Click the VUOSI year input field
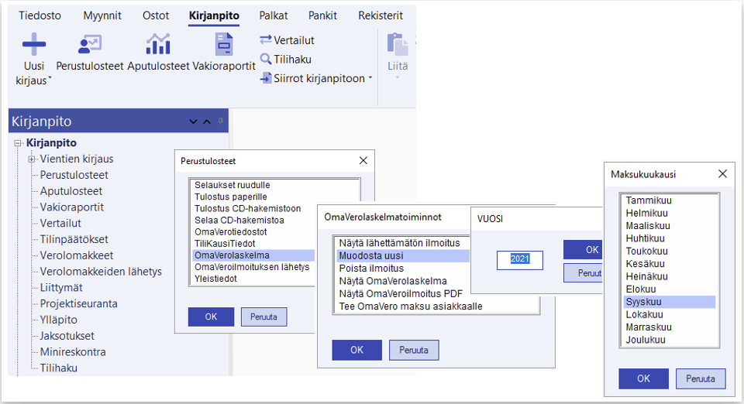Screen dimensions: 744x404 point(520,259)
